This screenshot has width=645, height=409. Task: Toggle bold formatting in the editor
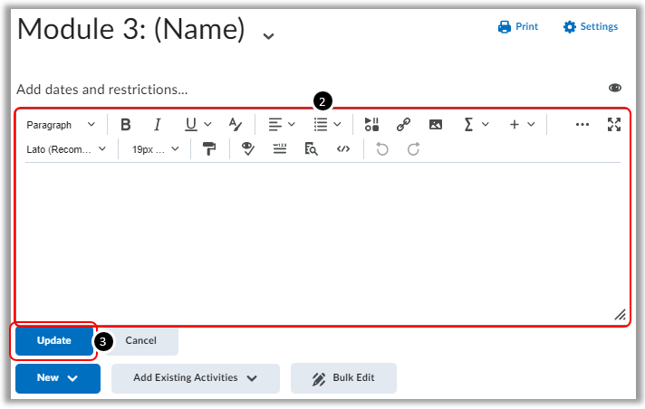coord(126,125)
